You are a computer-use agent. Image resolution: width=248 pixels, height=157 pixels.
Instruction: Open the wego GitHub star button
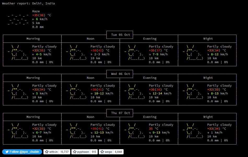coord(106,152)
